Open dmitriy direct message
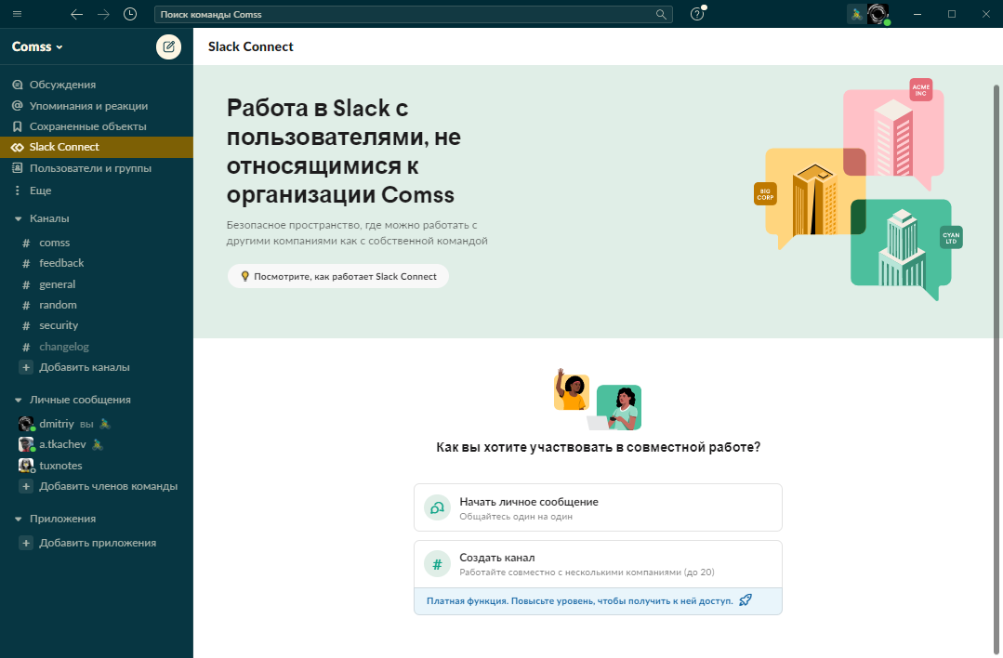The image size is (1003, 658). coord(57,424)
